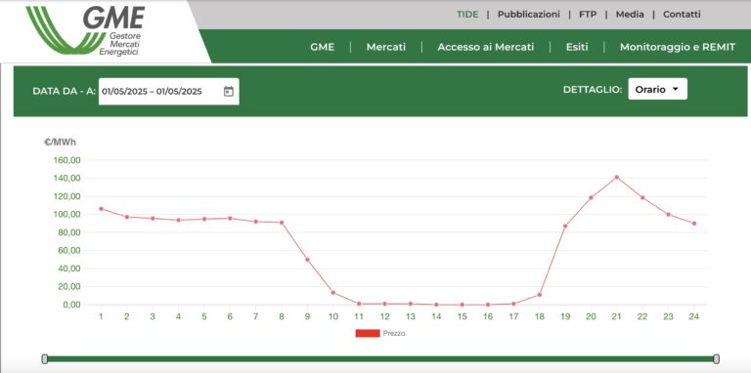Toggle the red Prezzo legend swatch
751x373 pixels.
tap(368, 333)
